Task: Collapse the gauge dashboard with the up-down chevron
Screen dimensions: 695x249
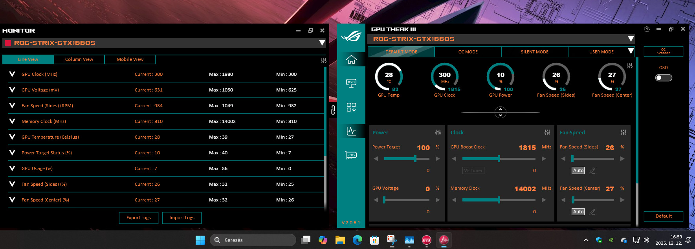Action: (501, 112)
